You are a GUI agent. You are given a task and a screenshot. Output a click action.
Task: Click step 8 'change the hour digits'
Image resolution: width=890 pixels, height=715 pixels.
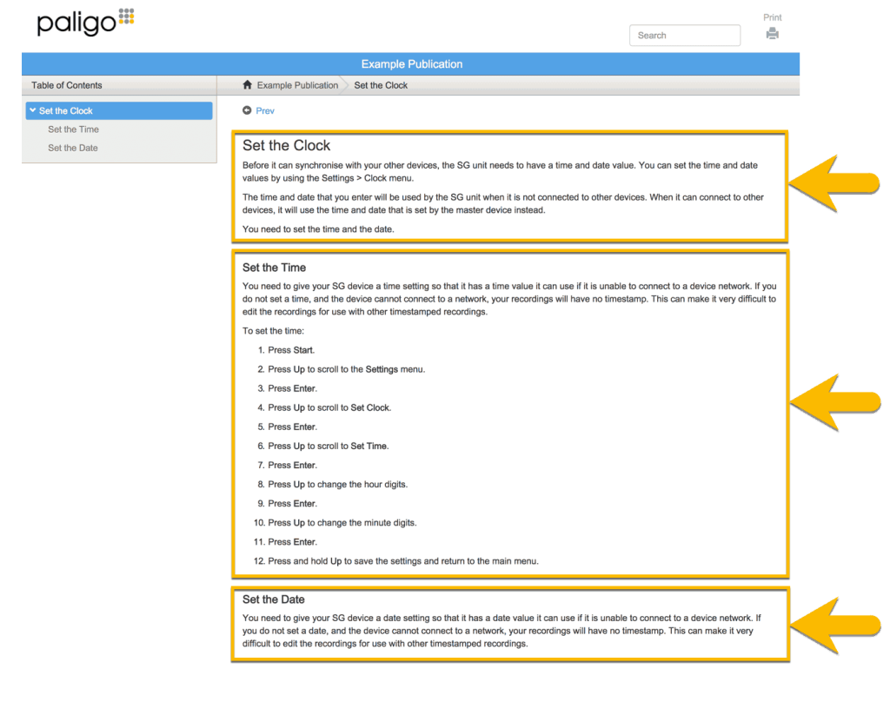point(338,484)
